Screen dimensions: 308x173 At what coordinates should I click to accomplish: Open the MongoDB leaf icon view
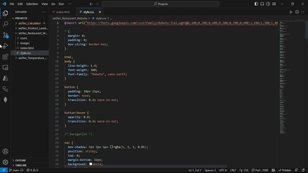(x=5, y=99)
